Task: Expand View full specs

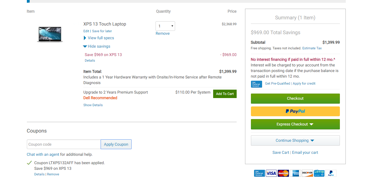Action: [x=99, y=38]
